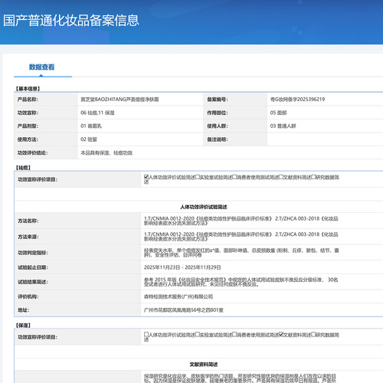Toggle 研究数据简述 checkbox in 保湿 section
The image size is (383, 383).
[x=313, y=334]
